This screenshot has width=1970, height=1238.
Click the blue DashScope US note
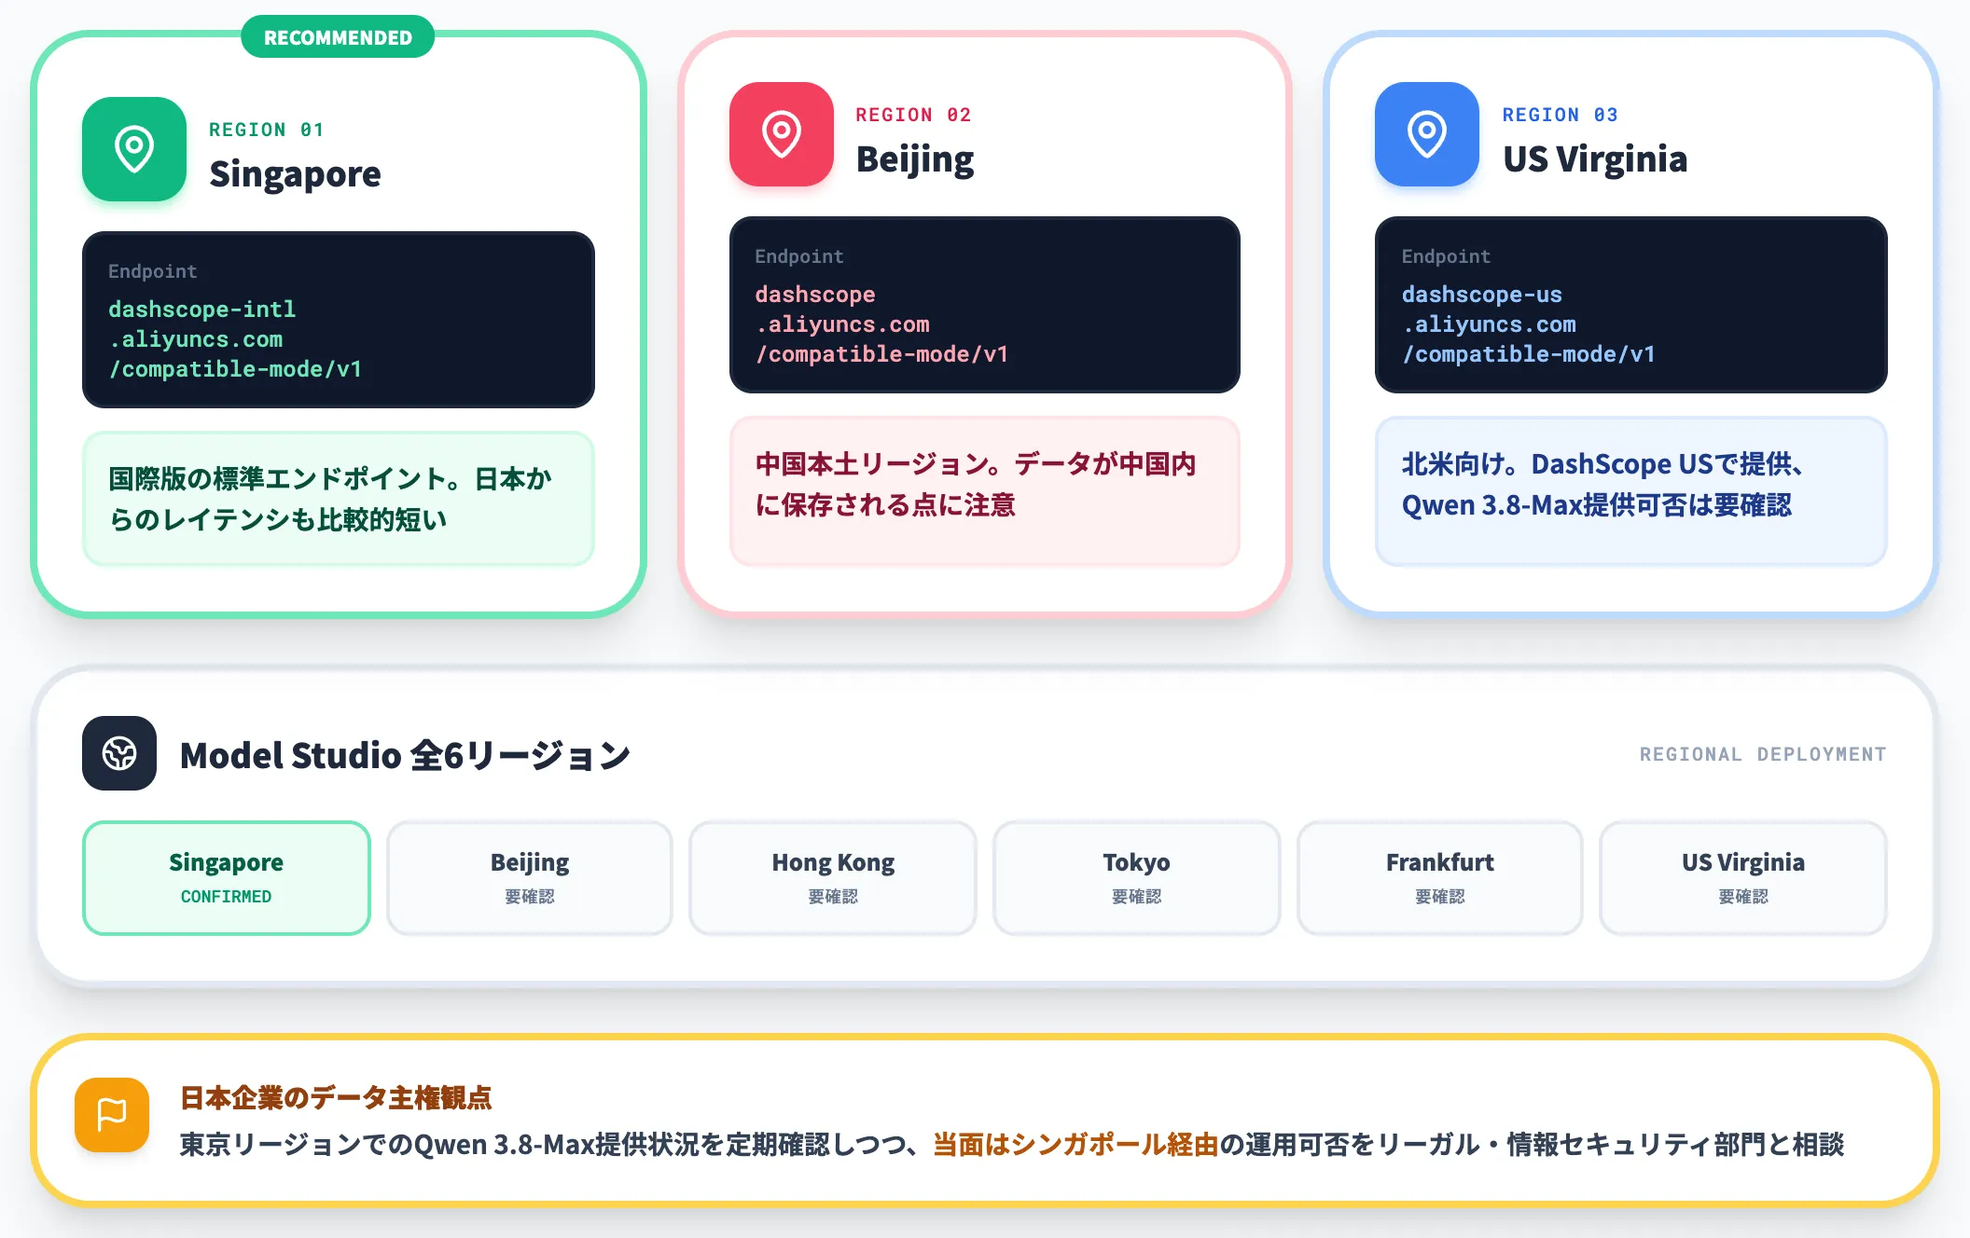coord(1631,491)
